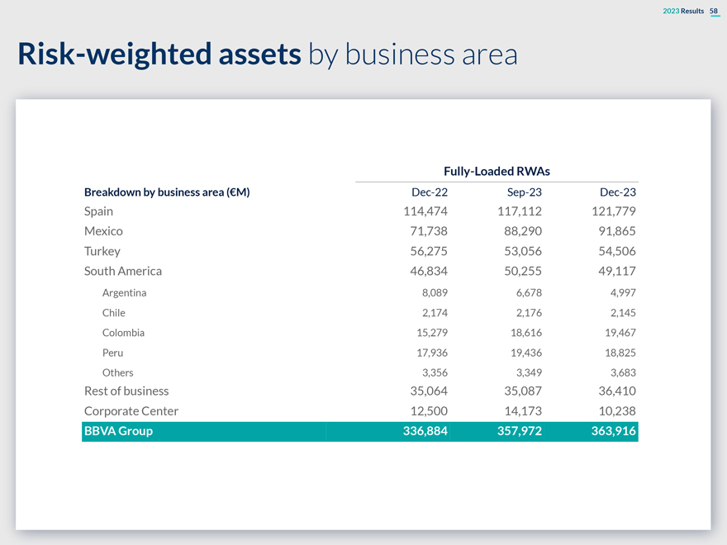The height and width of the screenshot is (545, 727).
Task: Click the Colombia sub-row label
Action: pyautogui.click(x=123, y=333)
